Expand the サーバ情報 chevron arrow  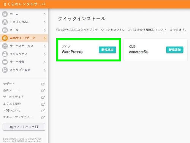tap(44, 62)
